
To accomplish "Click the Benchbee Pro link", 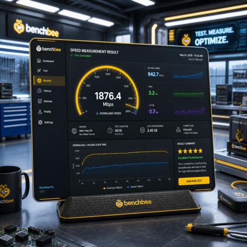I will click(x=46, y=187).
